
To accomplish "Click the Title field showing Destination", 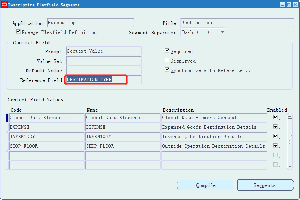I will pyautogui.click(x=237, y=23).
